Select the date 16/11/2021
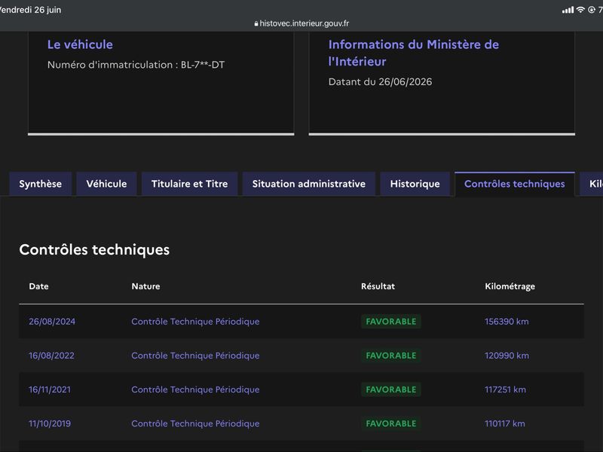This screenshot has height=452, width=603. (x=50, y=389)
